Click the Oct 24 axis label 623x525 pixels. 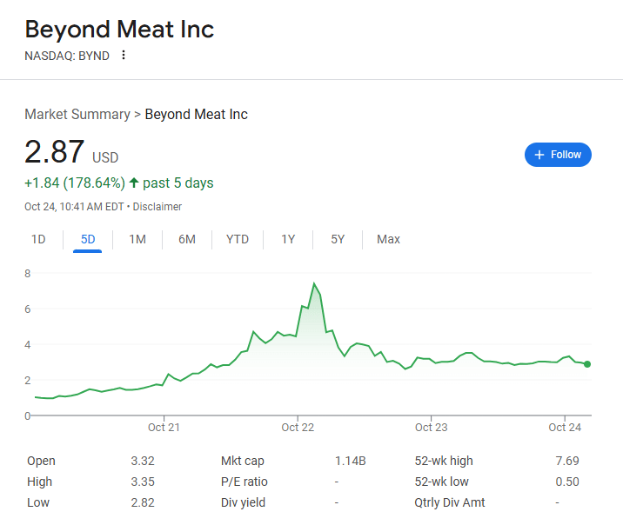pyautogui.click(x=565, y=428)
